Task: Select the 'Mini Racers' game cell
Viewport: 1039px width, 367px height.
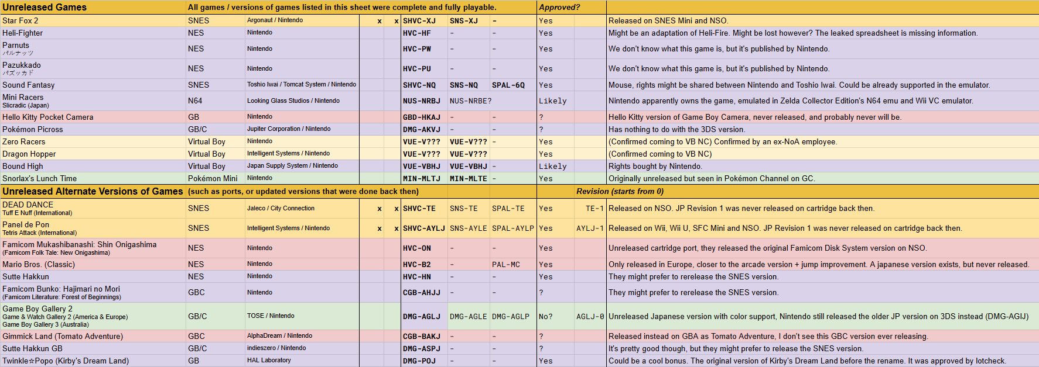Action: (93, 101)
